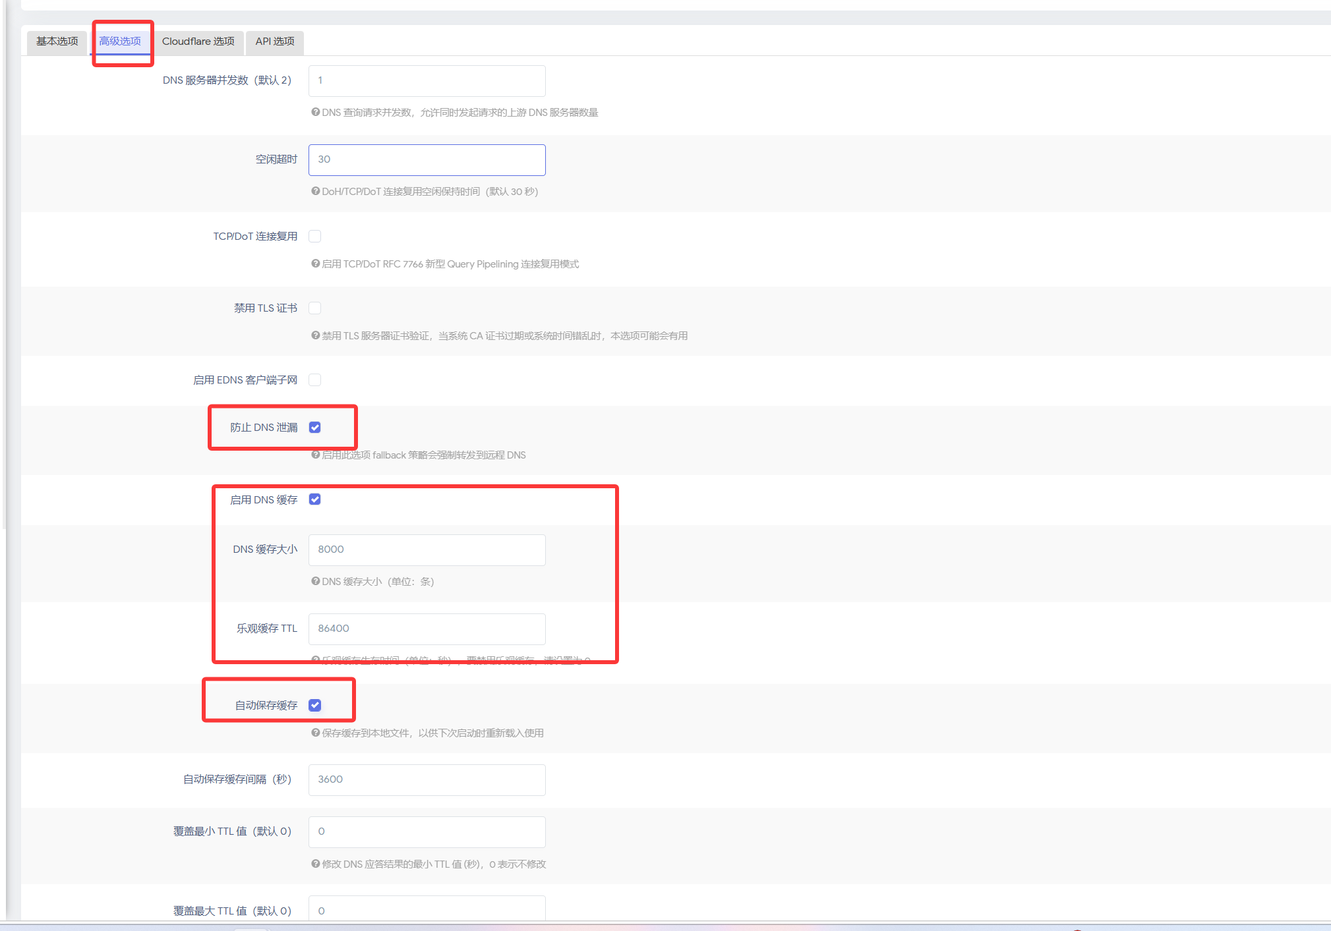The height and width of the screenshot is (931, 1331).
Task: Click DNS 服务器并发数 input box
Action: (427, 81)
